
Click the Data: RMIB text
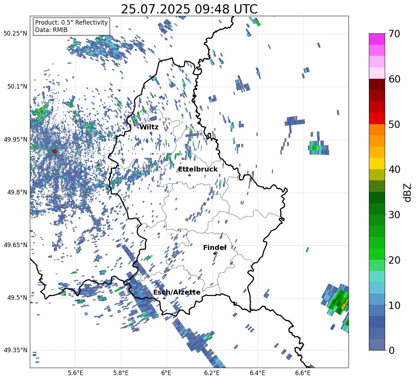[x=51, y=30]
